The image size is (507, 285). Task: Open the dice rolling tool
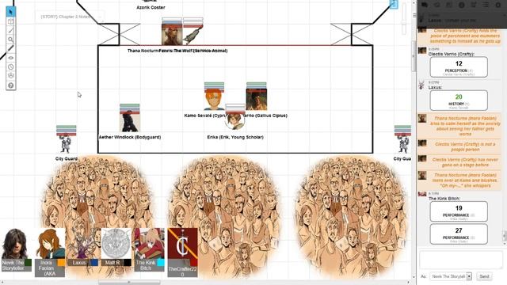[10, 76]
